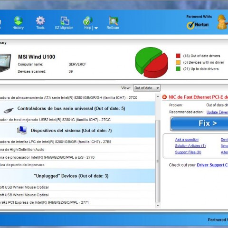This screenshot has width=228, height=228.
Task: Click the scrollbar down arrow
Action: 158,205
